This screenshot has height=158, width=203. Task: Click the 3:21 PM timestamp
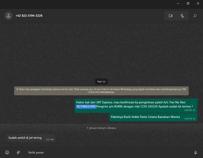(x=50, y=139)
